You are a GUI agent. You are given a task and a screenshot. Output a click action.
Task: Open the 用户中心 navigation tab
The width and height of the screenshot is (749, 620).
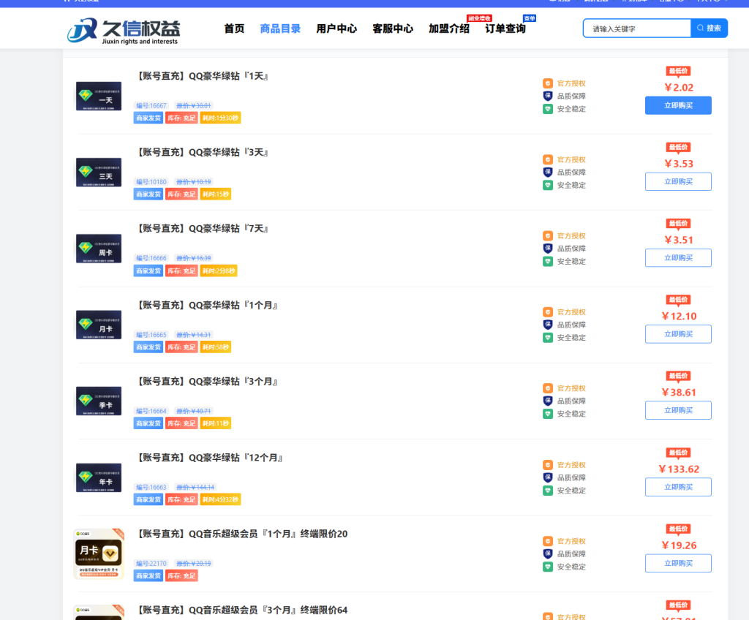click(336, 29)
